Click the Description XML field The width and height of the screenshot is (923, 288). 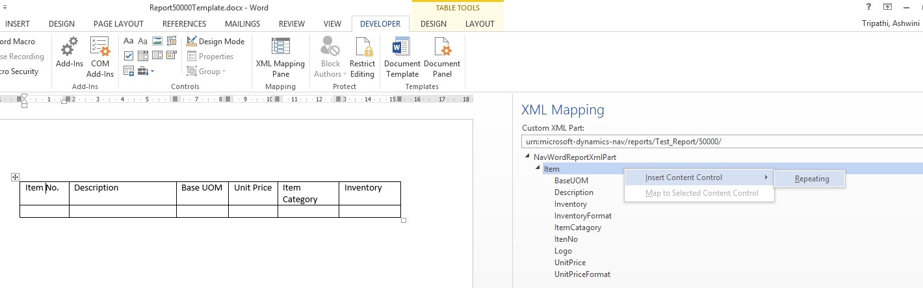573,192
